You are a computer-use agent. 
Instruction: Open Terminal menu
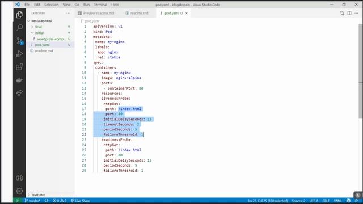(x=100, y=5)
